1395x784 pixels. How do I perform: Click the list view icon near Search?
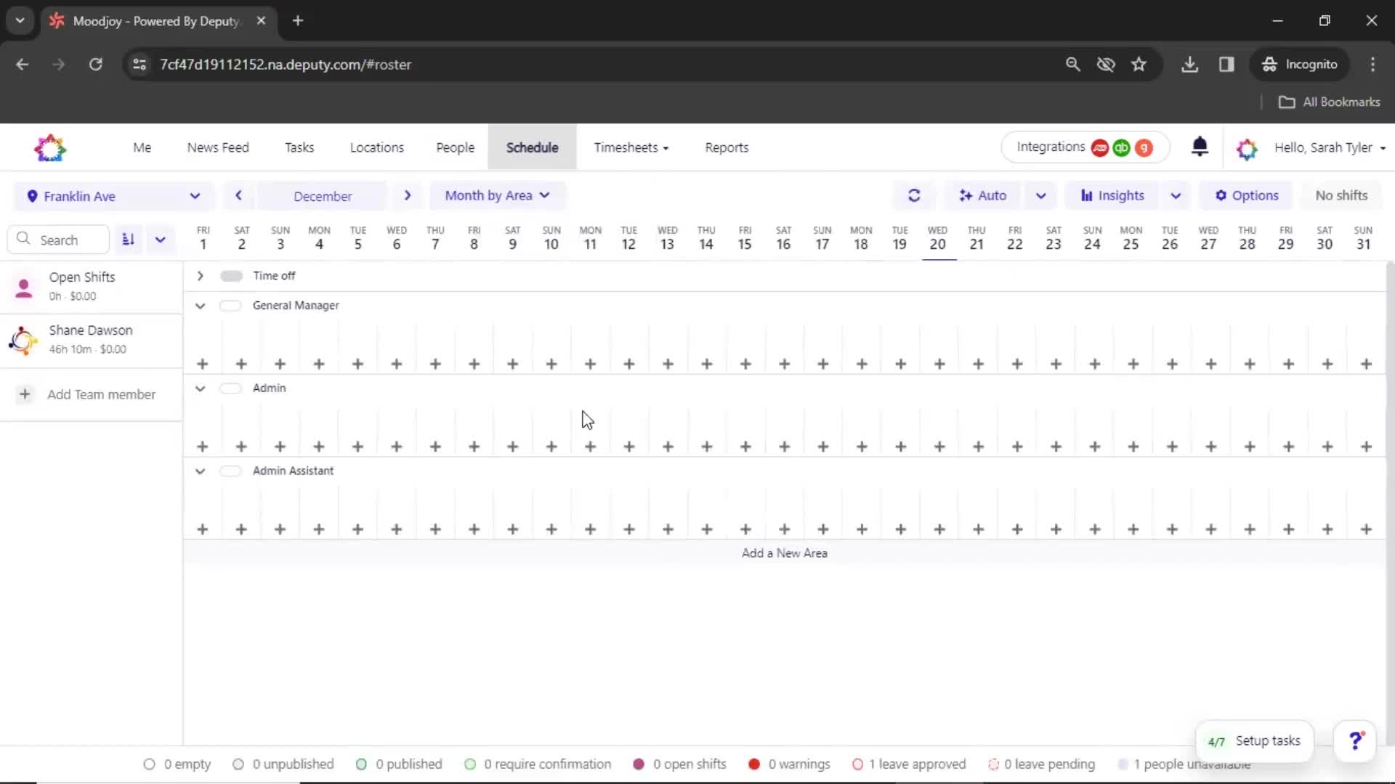pyautogui.click(x=127, y=238)
